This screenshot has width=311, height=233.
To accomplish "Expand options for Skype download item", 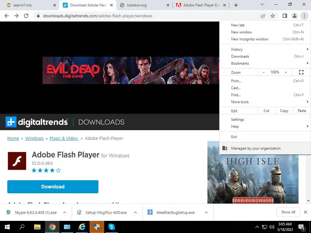I will 65,212.
